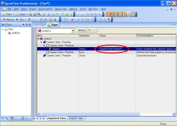Close the Test Flow pane
Screen dimensions: 177x126
point(30,24)
